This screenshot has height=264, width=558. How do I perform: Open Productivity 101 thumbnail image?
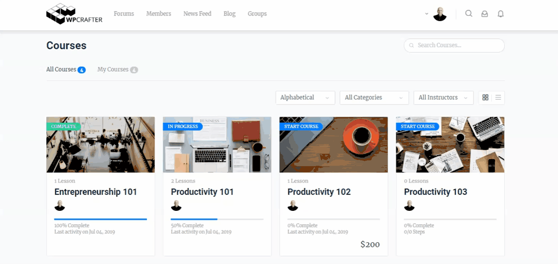217,145
